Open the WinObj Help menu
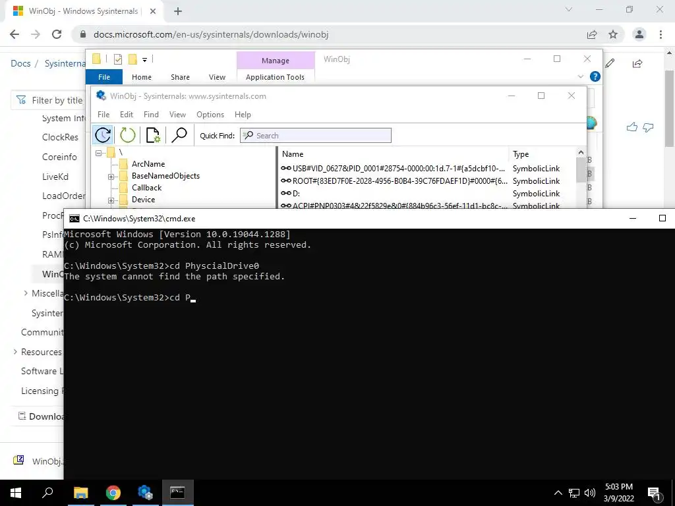 pos(243,115)
